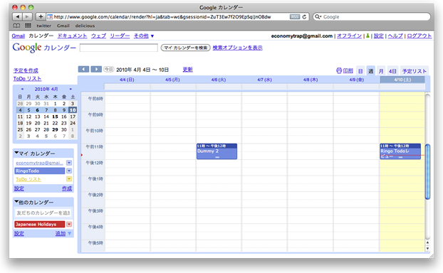Screen dimensions: 443x273
Task: Open Top Sites grid icon
Action: (28, 26)
